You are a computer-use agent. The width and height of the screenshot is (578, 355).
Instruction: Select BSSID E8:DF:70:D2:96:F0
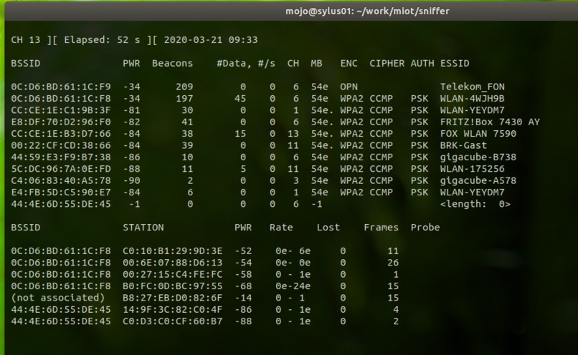61,122
